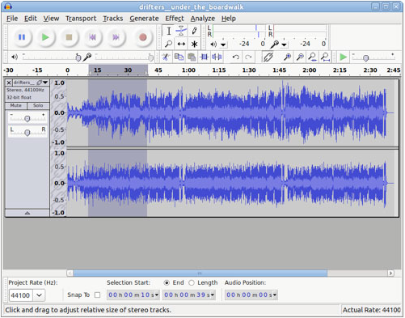Open the Audio Position time format dropdown
This screenshot has height=318, width=405.
275,295
